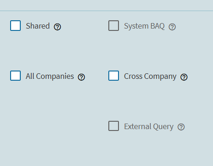Toggle the System BAQ checkbox
Image resolution: width=213 pixels, height=166 pixels.
113,26
